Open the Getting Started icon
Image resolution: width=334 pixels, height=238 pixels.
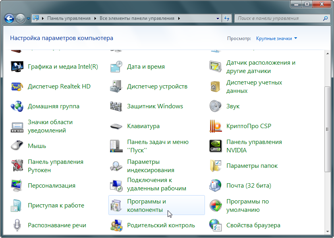(x=17, y=205)
